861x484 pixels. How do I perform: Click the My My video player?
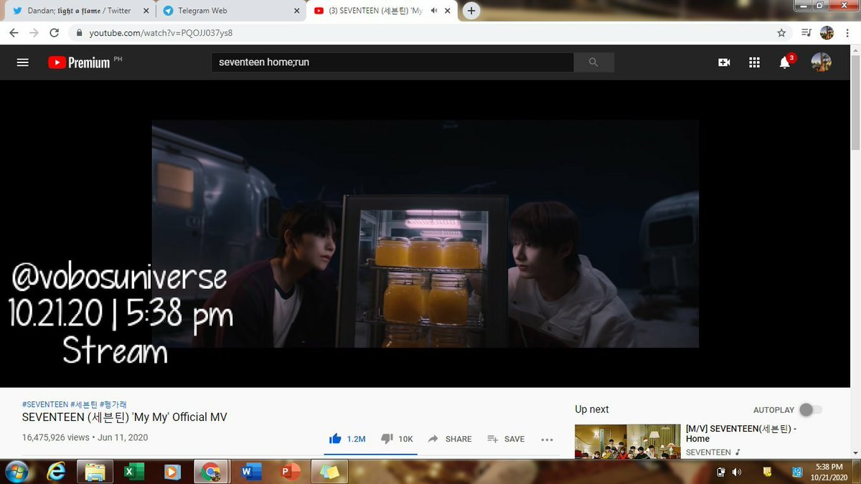pyautogui.click(x=425, y=234)
